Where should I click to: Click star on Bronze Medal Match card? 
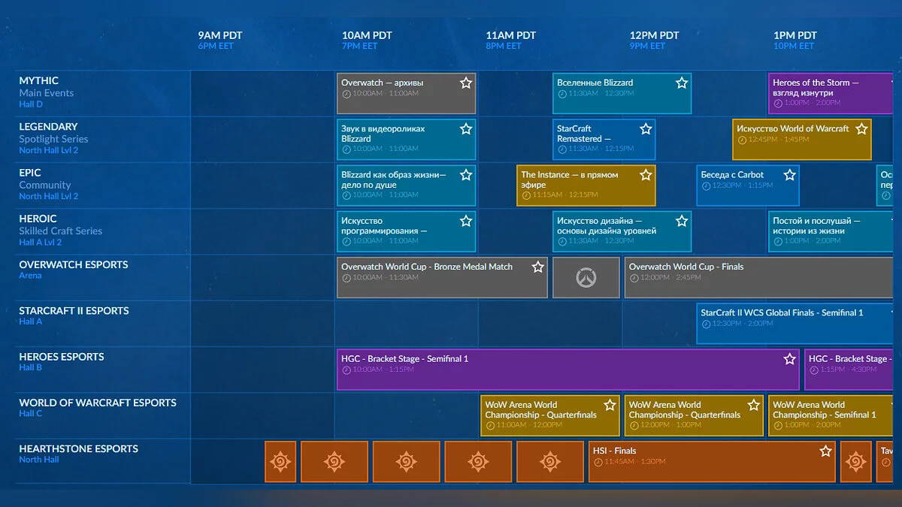point(537,267)
